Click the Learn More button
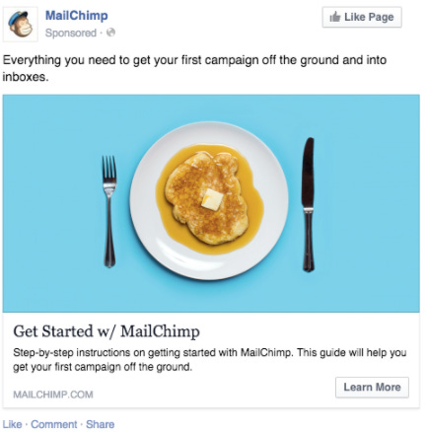This screenshot has height=432, width=426. click(372, 388)
